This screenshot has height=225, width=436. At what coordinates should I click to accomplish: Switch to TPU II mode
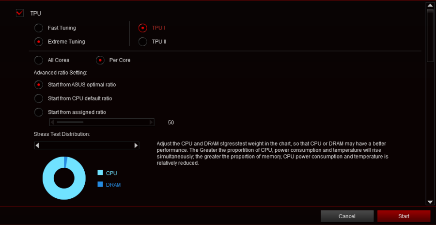[x=143, y=42]
